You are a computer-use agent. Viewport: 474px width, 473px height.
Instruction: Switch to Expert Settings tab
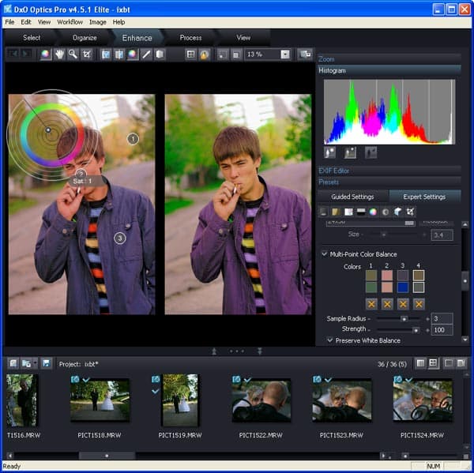(x=424, y=197)
